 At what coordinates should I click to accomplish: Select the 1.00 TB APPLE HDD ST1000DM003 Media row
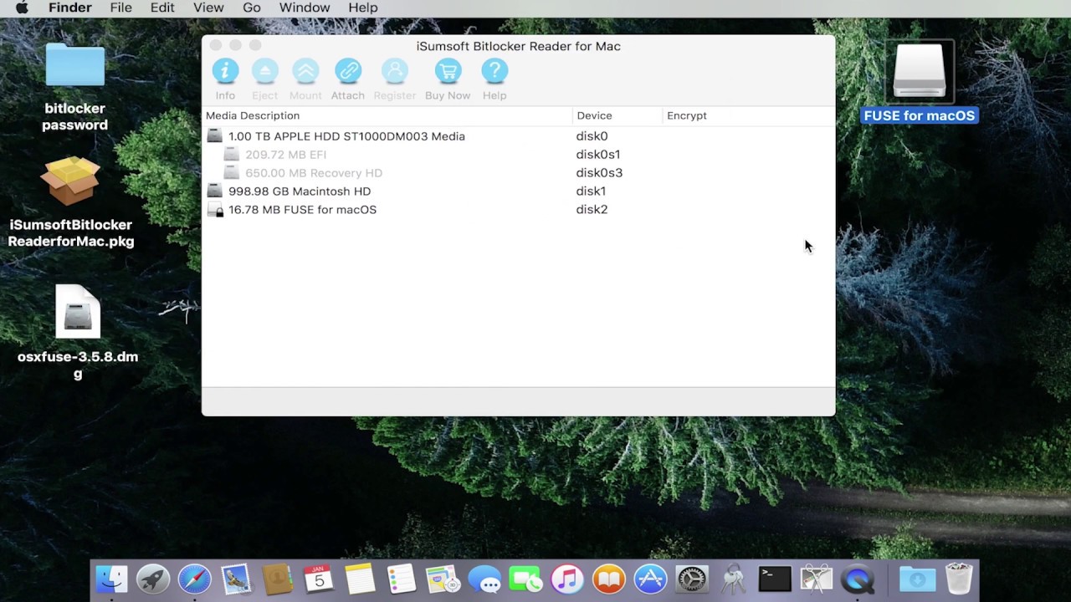518,136
